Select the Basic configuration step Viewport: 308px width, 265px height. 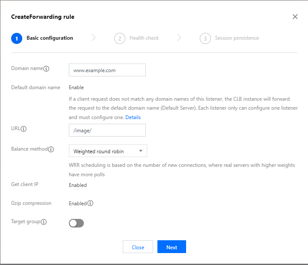coord(50,38)
